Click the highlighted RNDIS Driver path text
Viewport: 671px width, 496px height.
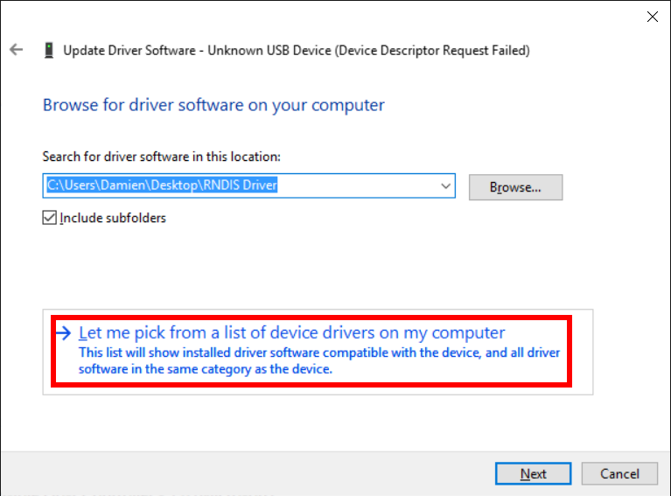coord(162,185)
